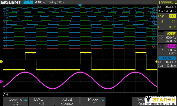Toggle Adjust between Coarse and Fine

tap(67, 101)
